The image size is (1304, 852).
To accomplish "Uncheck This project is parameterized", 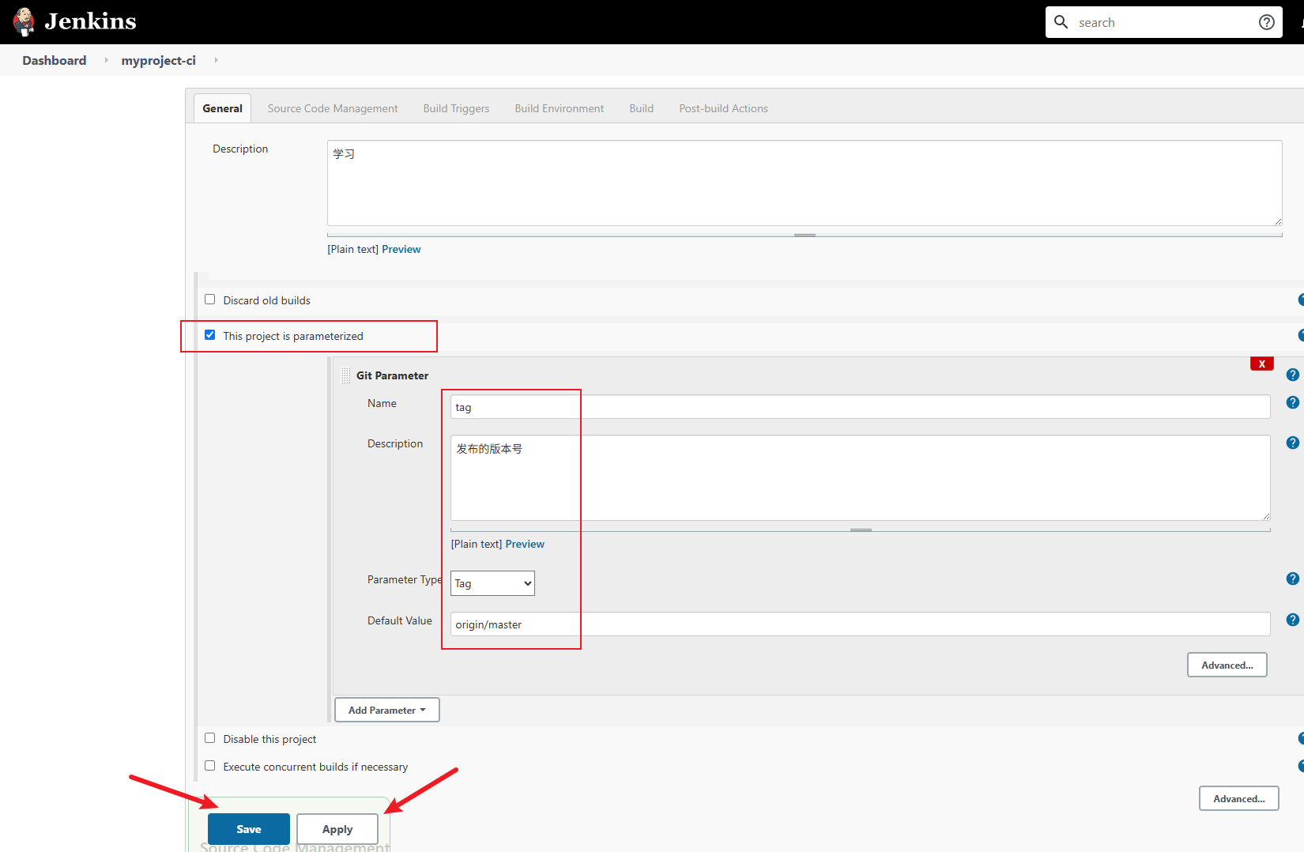I will (210, 335).
